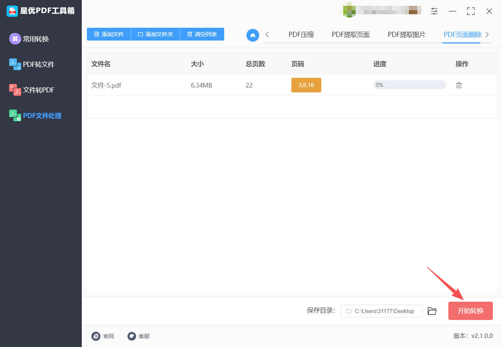Click the save directory path field
The image size is (502, 347).
(x=382, y=311)
